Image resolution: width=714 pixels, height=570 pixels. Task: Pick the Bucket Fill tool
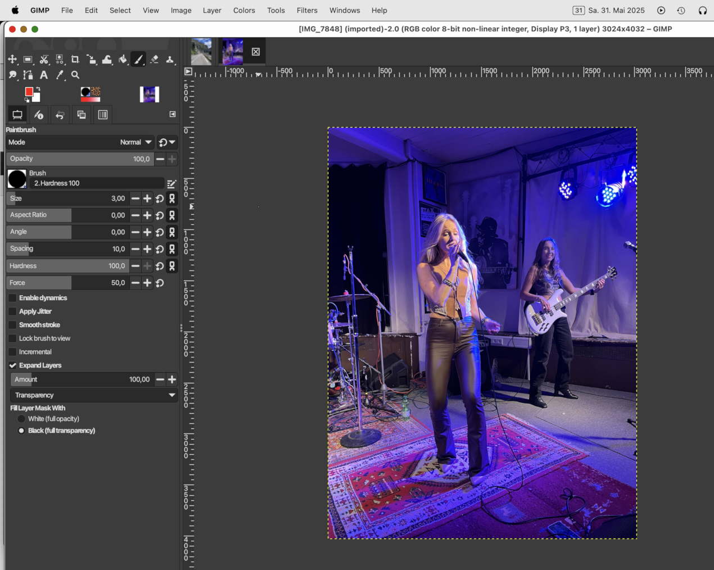click(x=123, y=59)
